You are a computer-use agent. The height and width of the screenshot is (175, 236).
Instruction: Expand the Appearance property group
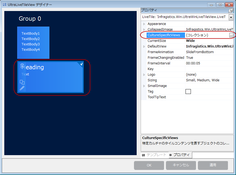point(144,24)
